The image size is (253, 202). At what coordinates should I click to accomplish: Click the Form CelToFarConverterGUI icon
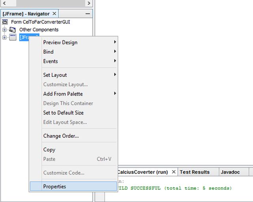(5, 22)
